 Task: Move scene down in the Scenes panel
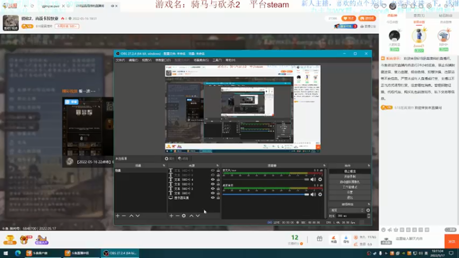tap(138, 216)
